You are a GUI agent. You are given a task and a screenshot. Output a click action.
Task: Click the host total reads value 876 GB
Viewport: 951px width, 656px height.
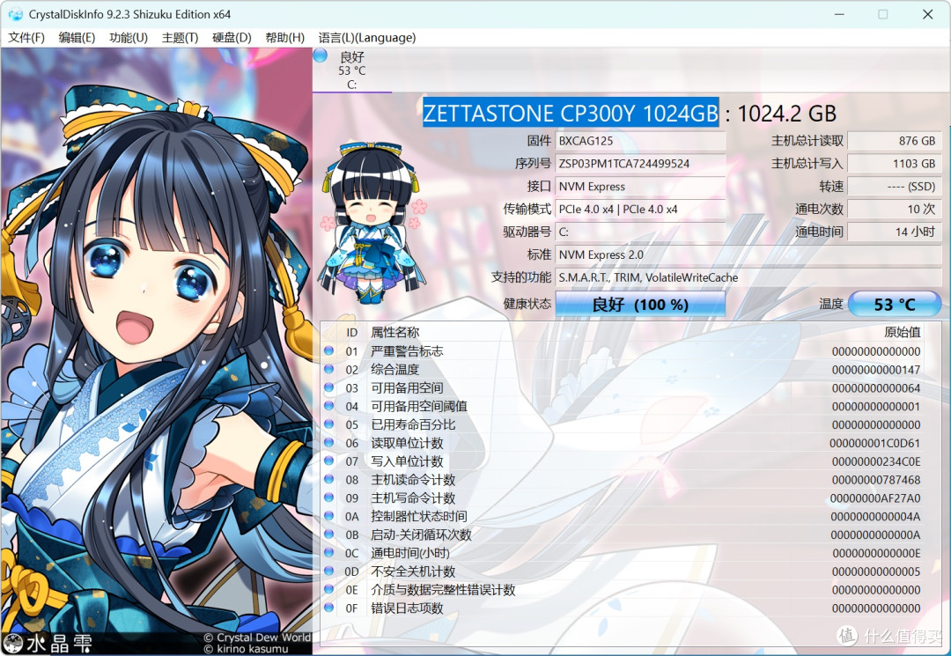(894, 141)
